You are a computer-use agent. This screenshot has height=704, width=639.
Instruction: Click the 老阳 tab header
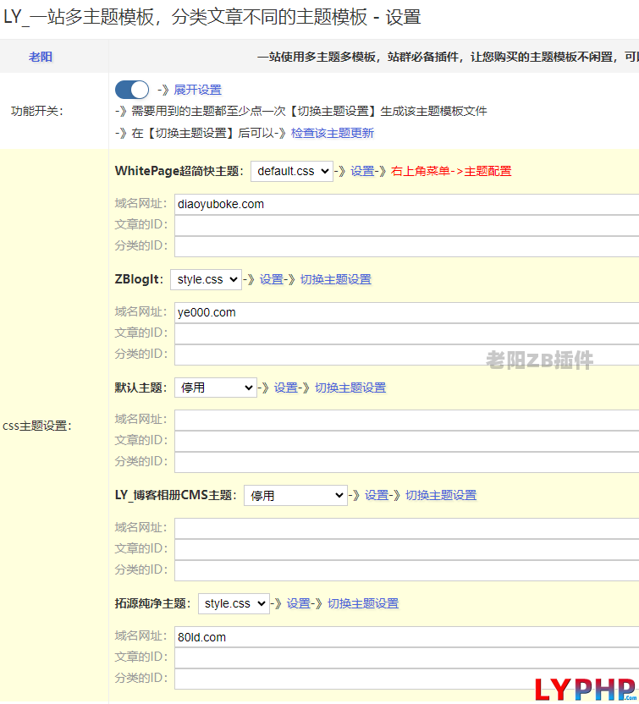(x=41, y=57)
